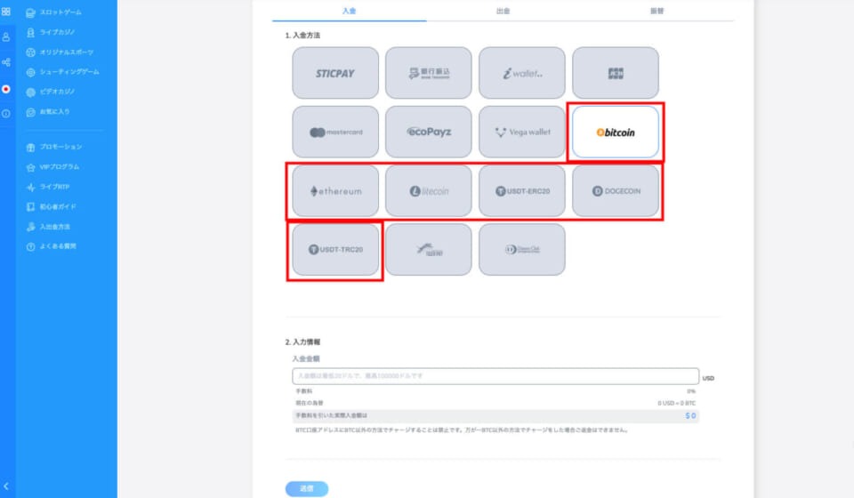This screenshot has height=498, width=854.
Task: Collapse sidebar with the bottom-left chevron
Action: click(x=6, y=486)
